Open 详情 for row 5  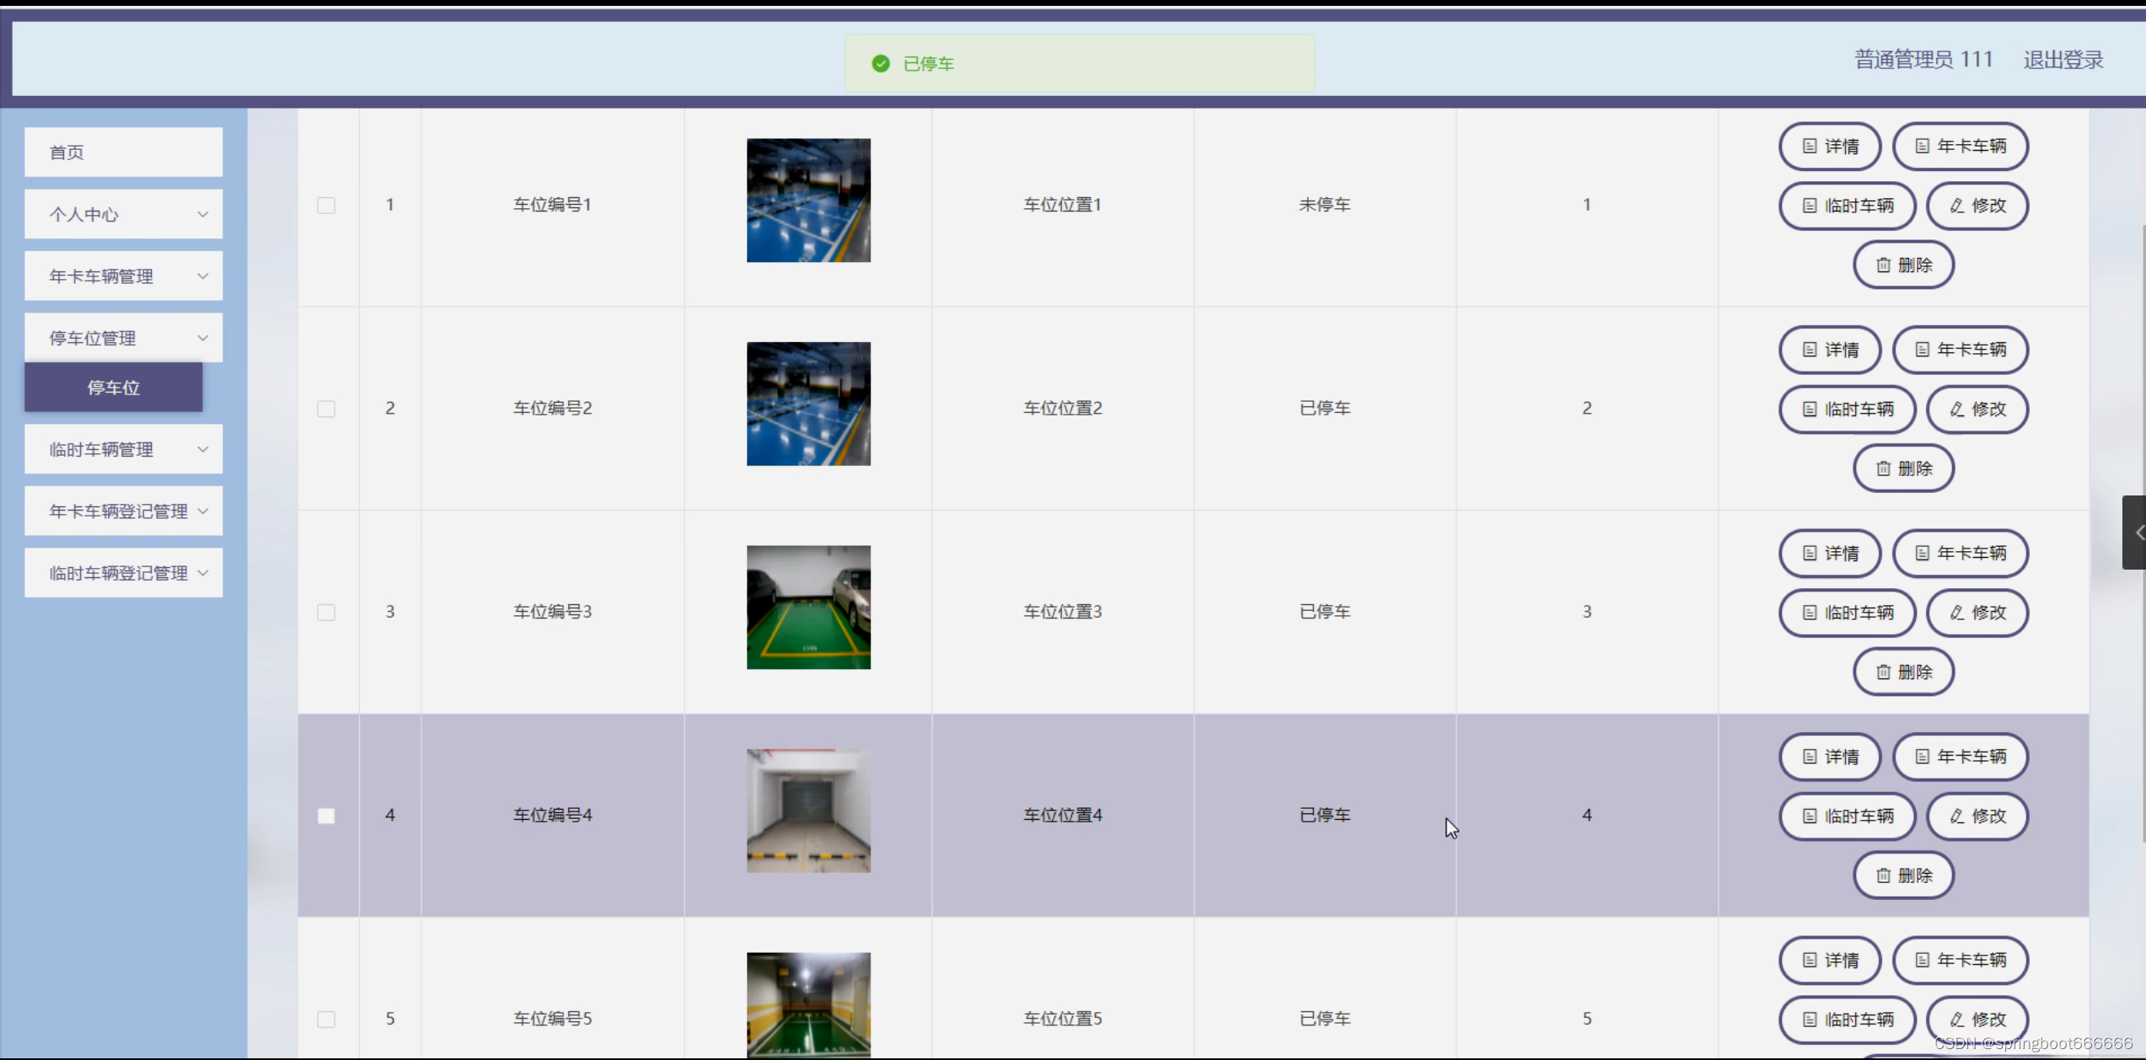click(x=1829, y=960)
